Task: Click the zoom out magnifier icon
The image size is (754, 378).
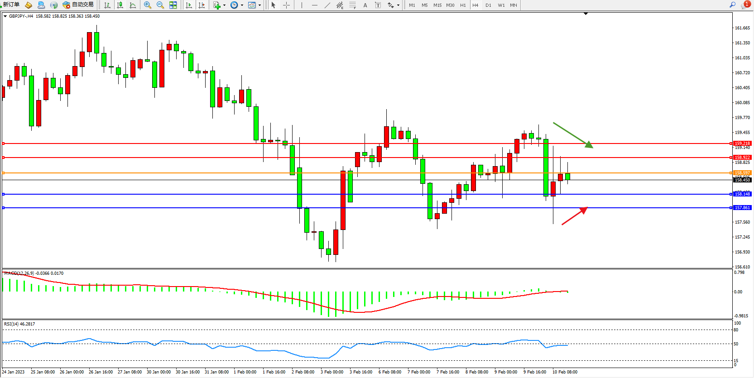Action: tap(160, 5)
